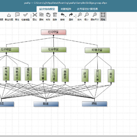
Task: Select the red goal node 过河收益
Action: pyautogui.click(x=53, y=32)
